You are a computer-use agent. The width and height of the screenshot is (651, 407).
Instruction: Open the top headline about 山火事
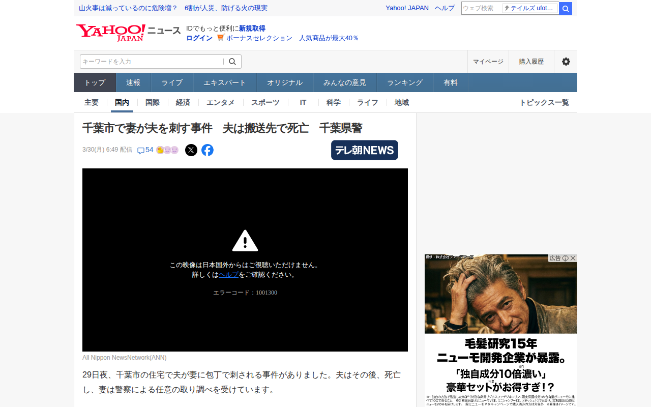point(173,8)
